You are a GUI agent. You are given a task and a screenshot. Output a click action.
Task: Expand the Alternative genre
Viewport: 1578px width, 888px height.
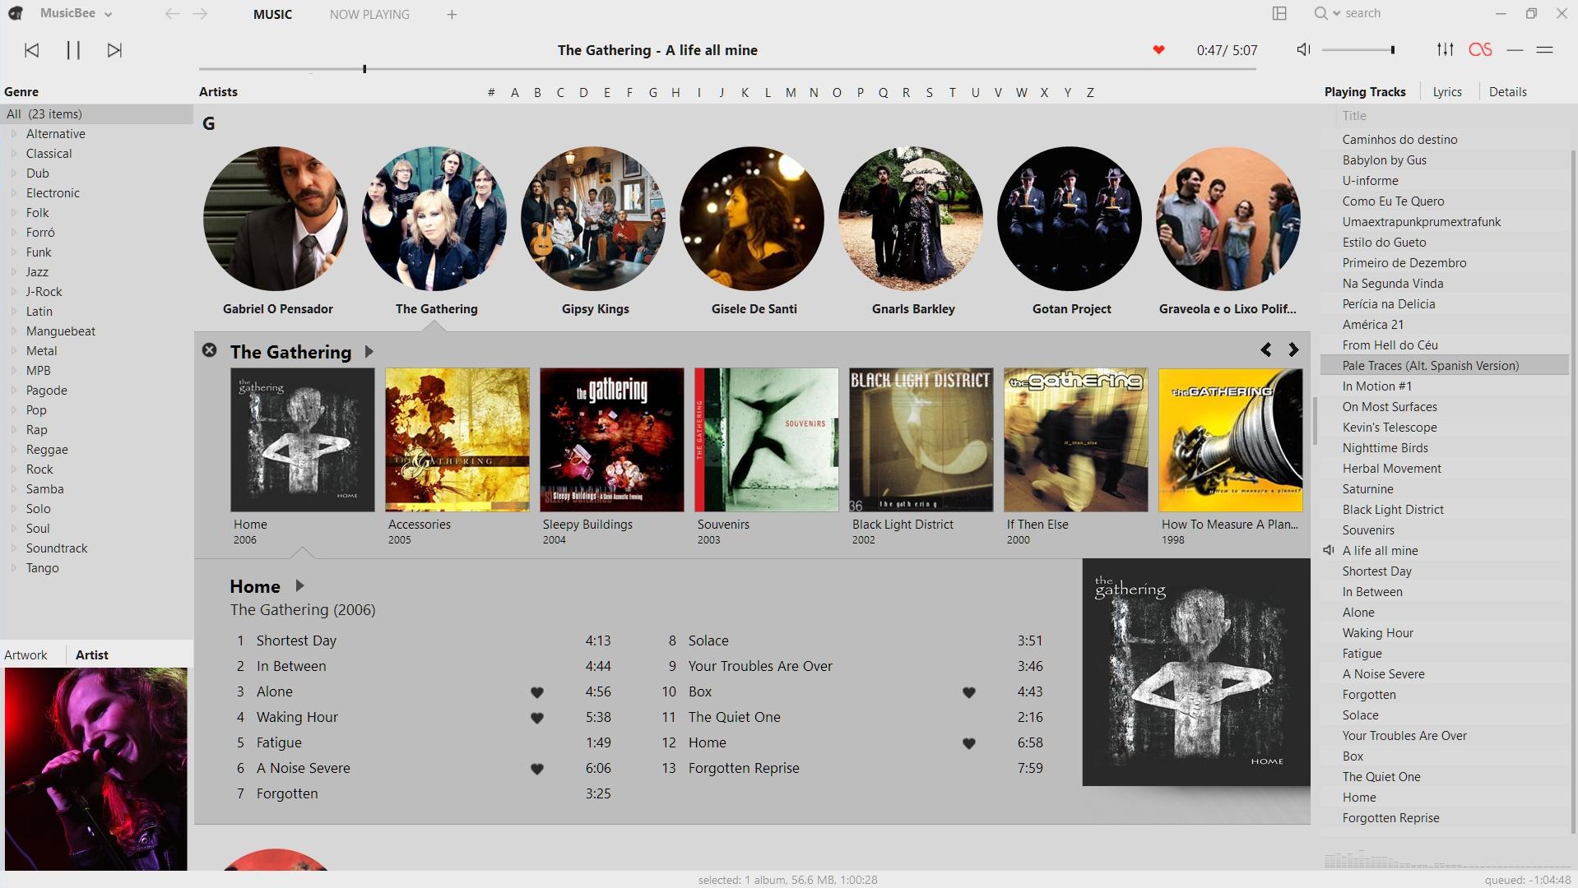coord(13,133)
